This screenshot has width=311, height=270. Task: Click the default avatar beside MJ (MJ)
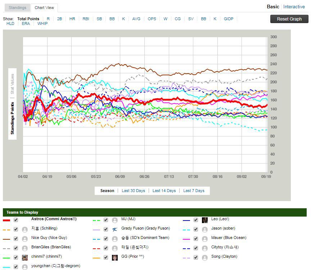115,220
